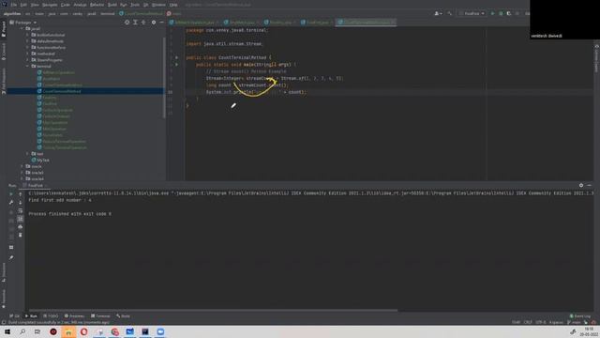Open the Terminal tool window
The image size is (600, 338).
100,316
